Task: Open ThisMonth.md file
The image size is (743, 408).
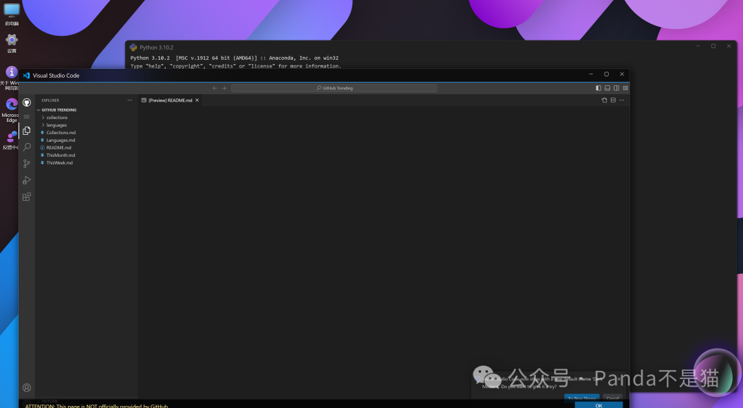Action: click(x=61, y=155)
